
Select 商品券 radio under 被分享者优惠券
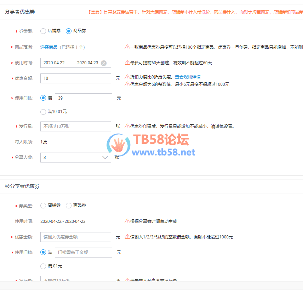pos(69,205)
